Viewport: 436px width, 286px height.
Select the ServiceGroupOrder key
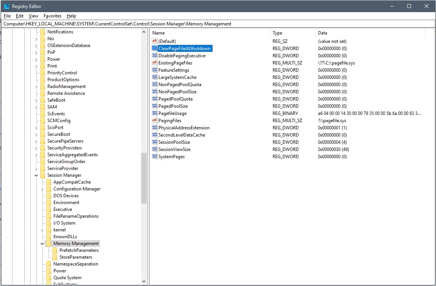pos(66,161)
